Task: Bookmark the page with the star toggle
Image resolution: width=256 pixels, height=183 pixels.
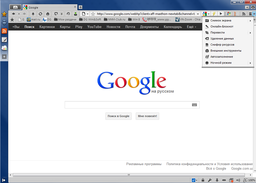Action: pyautogui.click(x=93, y=14)
